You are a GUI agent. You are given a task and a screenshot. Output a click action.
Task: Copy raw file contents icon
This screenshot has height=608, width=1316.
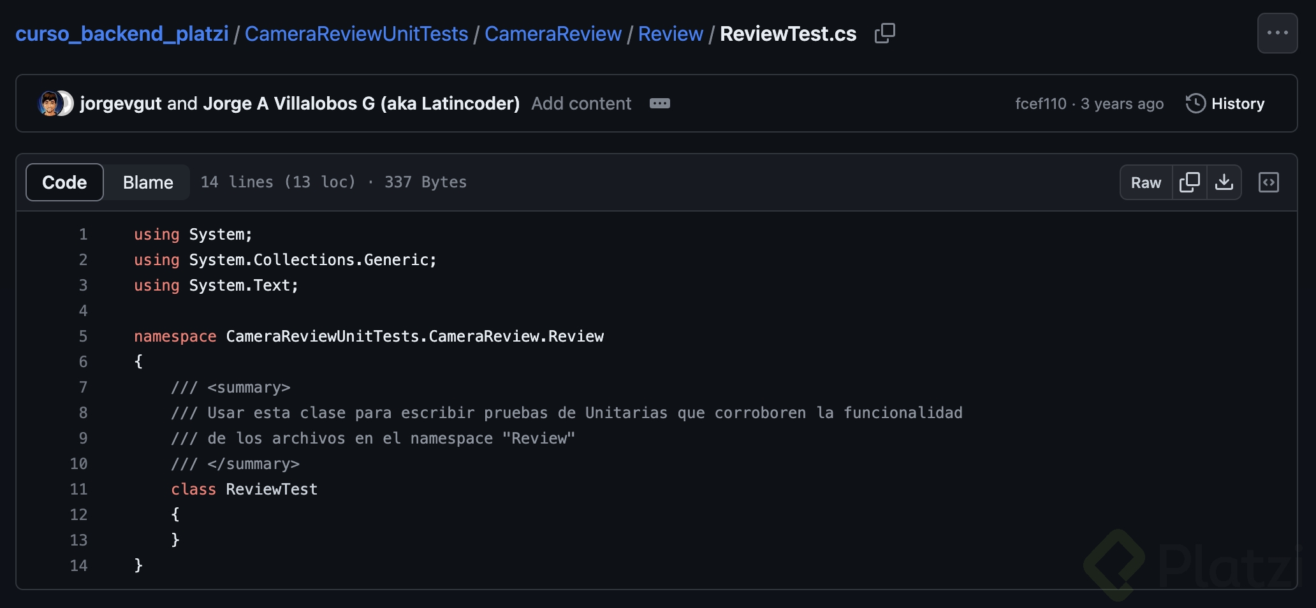point(1190,182)
